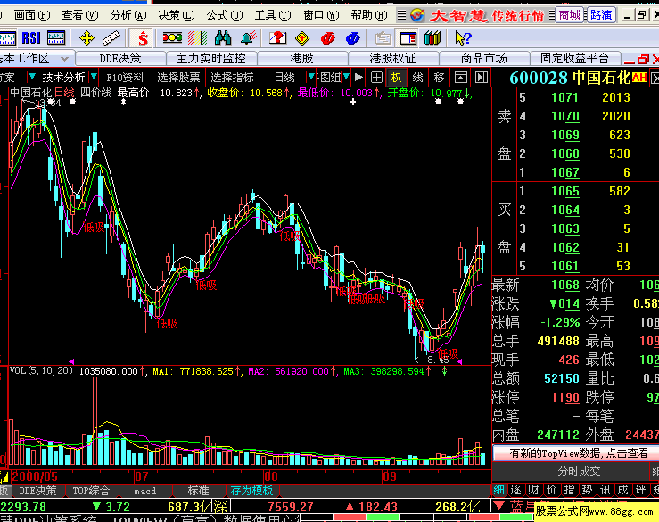Open the 公式(U) menu
This screenshot has height=522, width=659.
pos(225,15)
